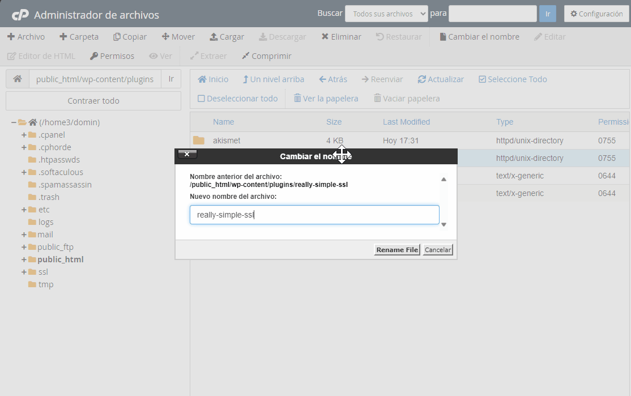The width and height of the screenshot is (631, 396).
Task: Open Todos sus archivos search dropdown
Action: click(386, 14)
